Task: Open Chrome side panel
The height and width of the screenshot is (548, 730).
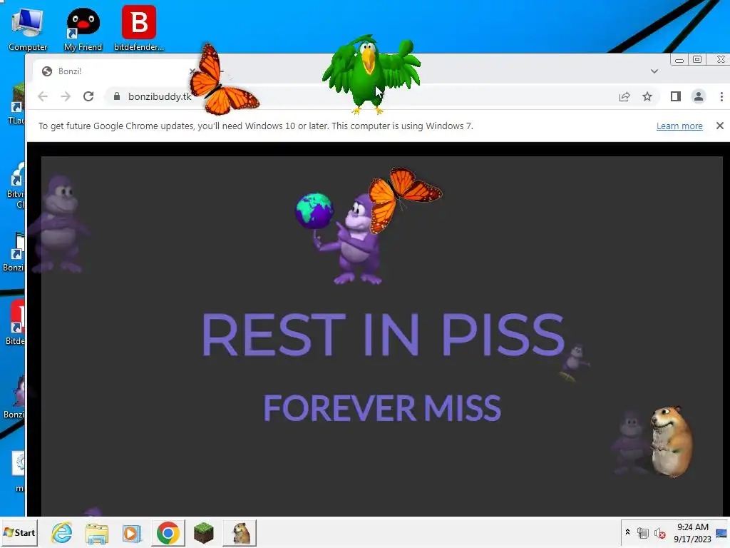Action: point(676,96)
